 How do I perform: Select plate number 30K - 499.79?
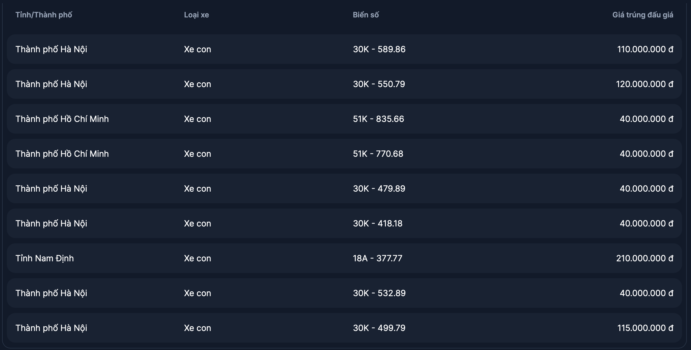pos(379,328)
